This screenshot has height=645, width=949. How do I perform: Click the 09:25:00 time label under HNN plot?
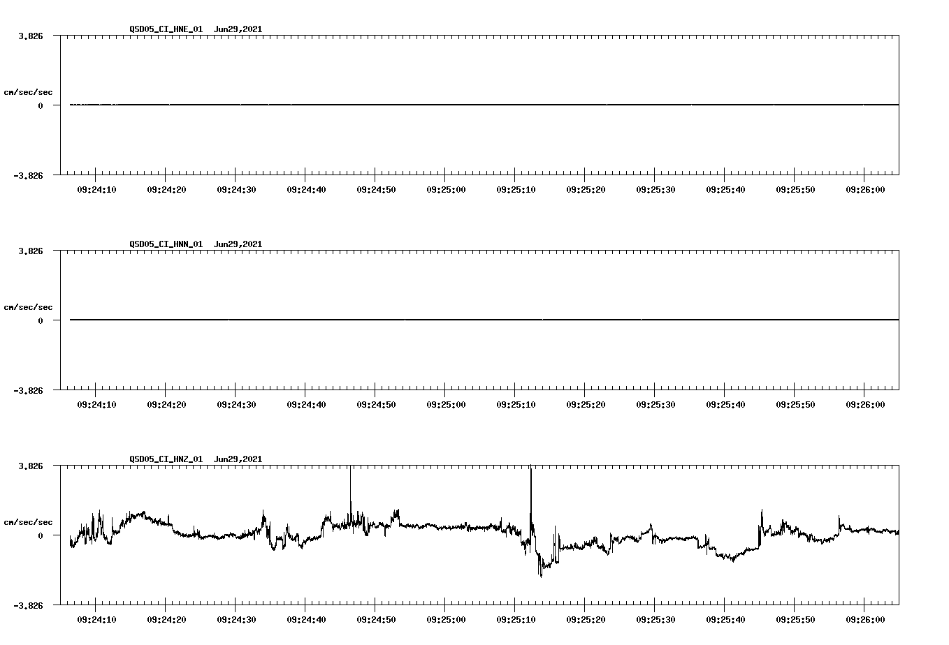[x=446, y=405]
